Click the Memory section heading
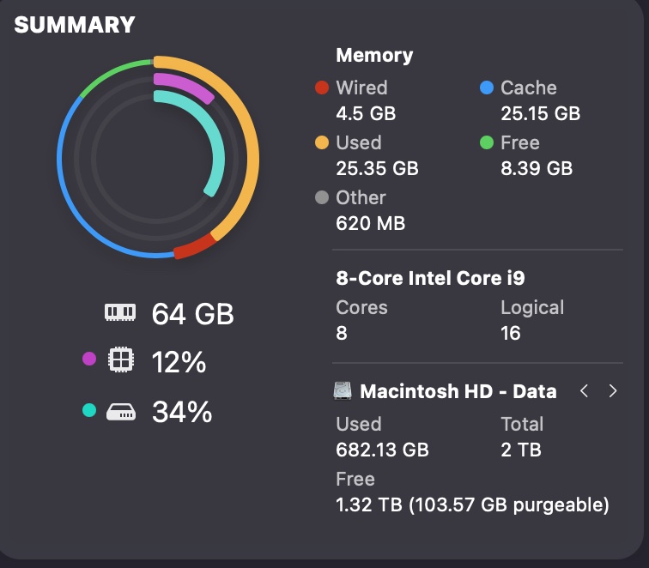Image resolution: width=649 pixels, height=568 pixels. click(374, 56)
